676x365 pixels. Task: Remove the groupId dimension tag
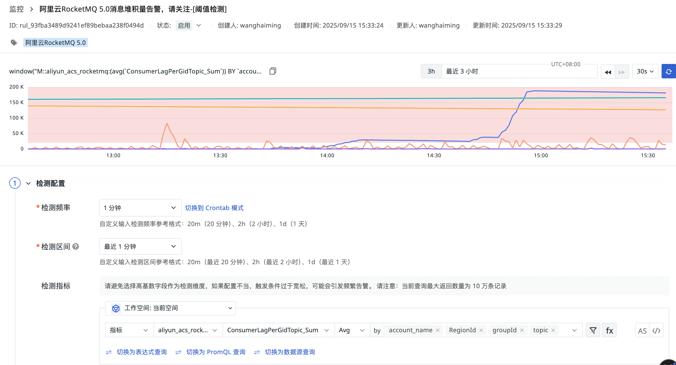[522, 330]
